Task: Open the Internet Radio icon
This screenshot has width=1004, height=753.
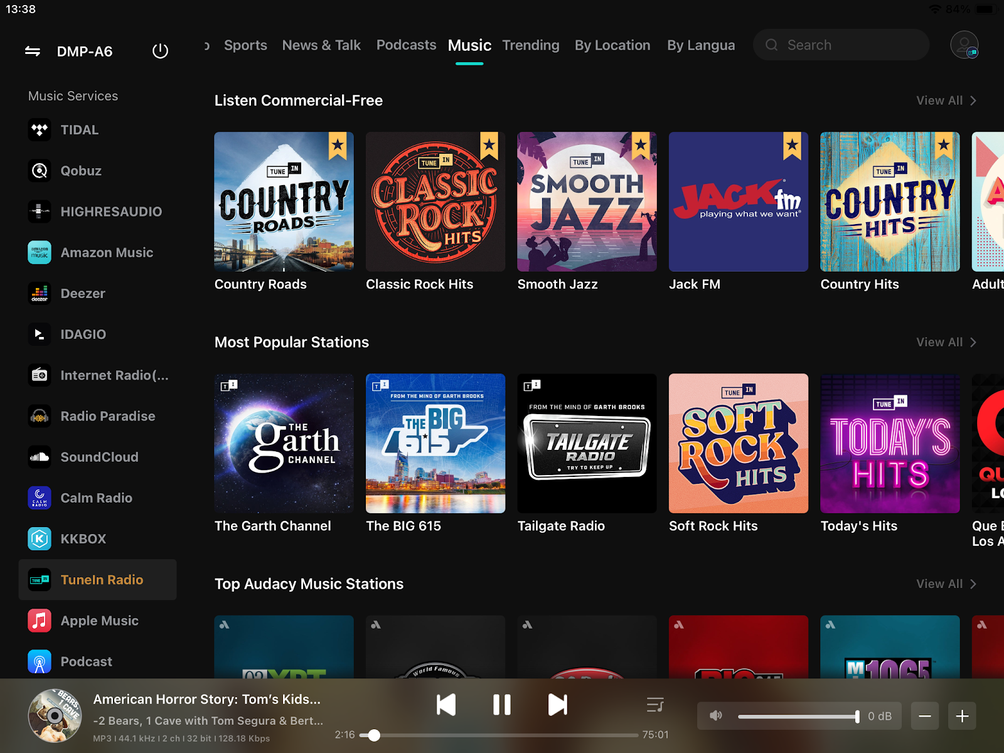Action: click(x=40, y=375)
